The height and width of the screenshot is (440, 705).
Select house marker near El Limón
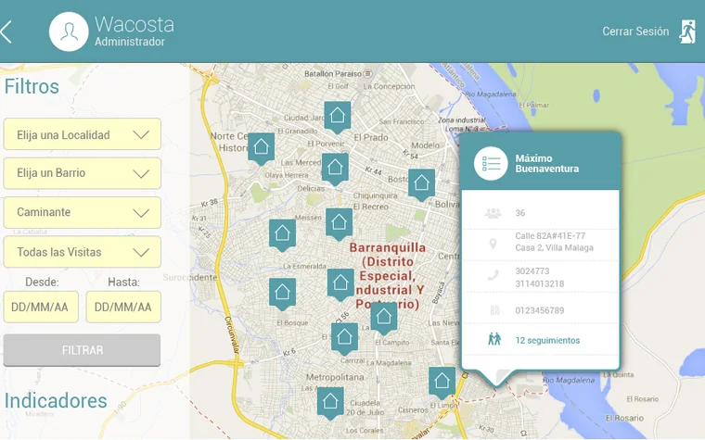pos(442,383)
